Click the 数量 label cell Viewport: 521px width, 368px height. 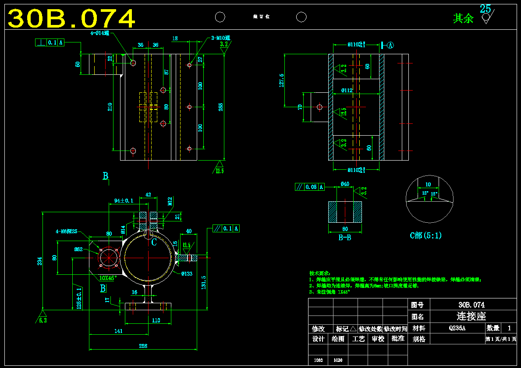(493, 328)
